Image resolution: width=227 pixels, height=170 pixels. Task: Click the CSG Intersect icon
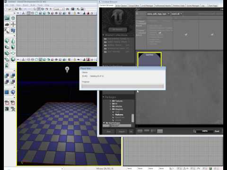coord(7,82)
